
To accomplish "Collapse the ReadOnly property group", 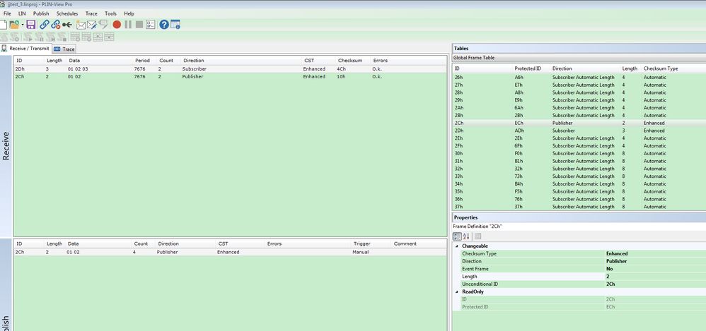I will click(456, 292).
